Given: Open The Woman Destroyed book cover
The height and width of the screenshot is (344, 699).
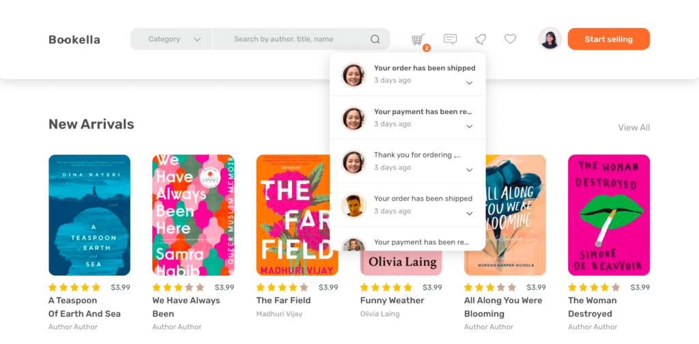Looking at the screenshot, I should pos(609,215).
